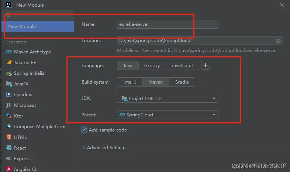Select Maven Archetype generator

[38, 52]
